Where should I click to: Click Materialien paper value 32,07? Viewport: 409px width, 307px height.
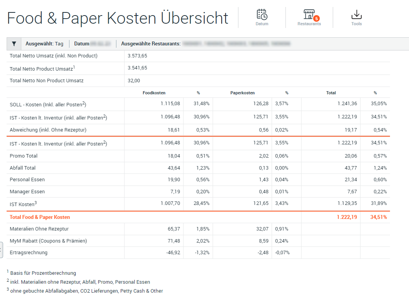tap(262, 229)
